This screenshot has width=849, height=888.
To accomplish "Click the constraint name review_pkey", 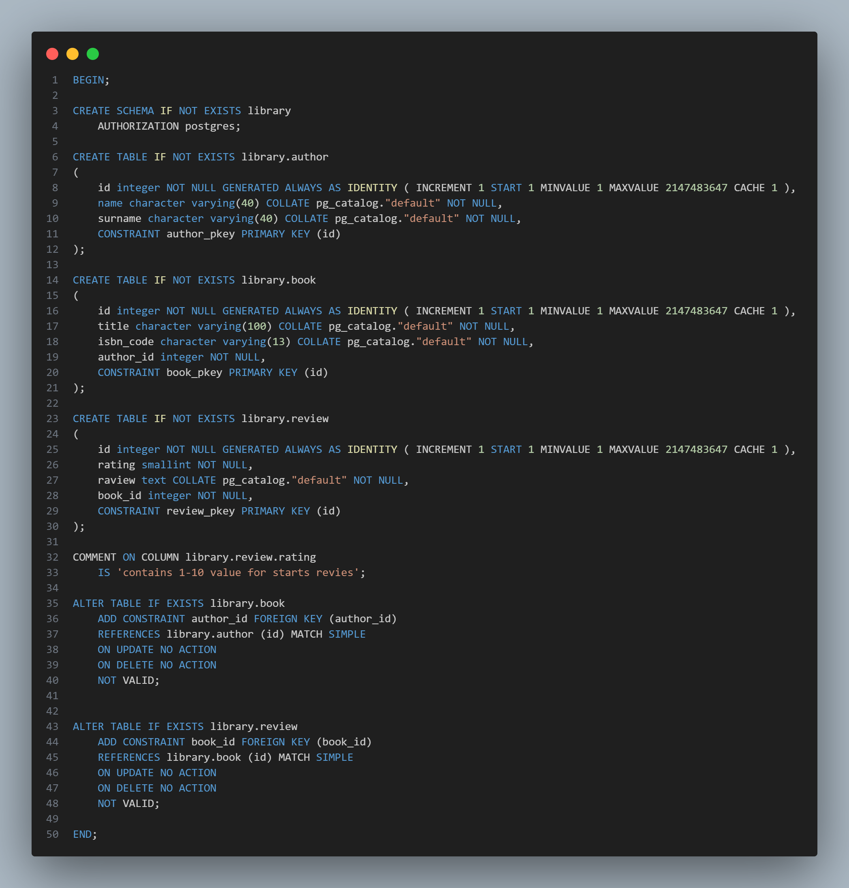I will pyautogui.click(x=201, y=511).
